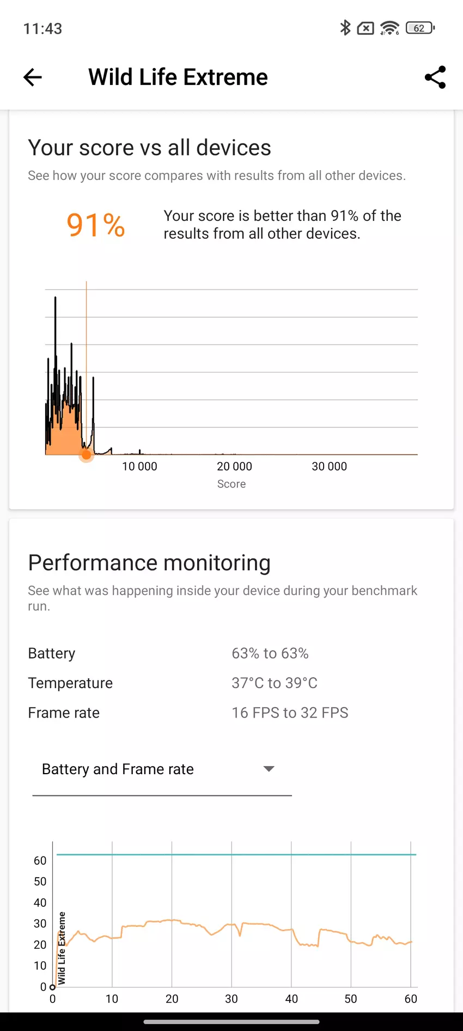Tap the orange score marker dot
Screen dimensions: 463x1031
(x=87, y=455)
